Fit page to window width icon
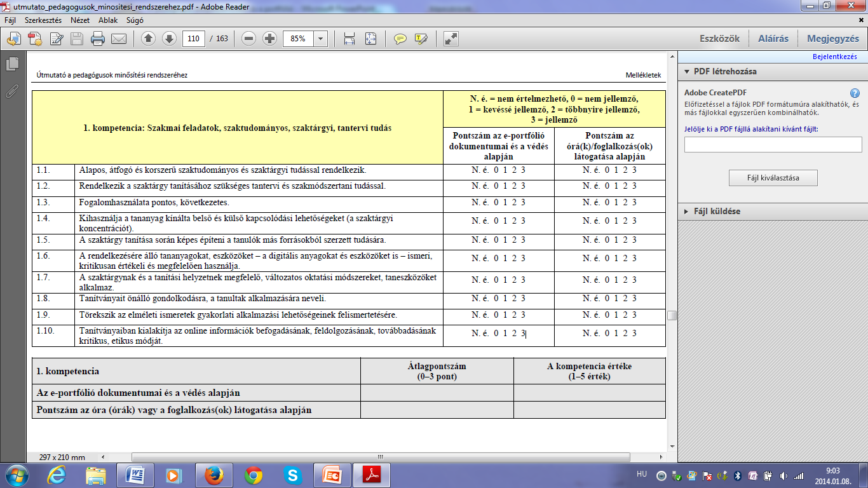 (349, 39)
